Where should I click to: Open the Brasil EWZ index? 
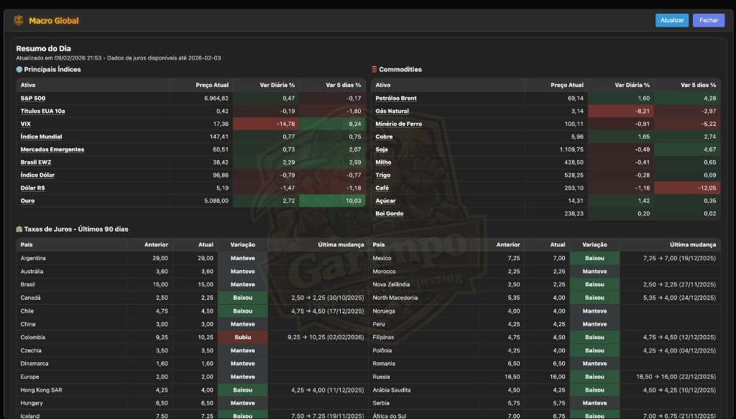[x=34, y=162]
